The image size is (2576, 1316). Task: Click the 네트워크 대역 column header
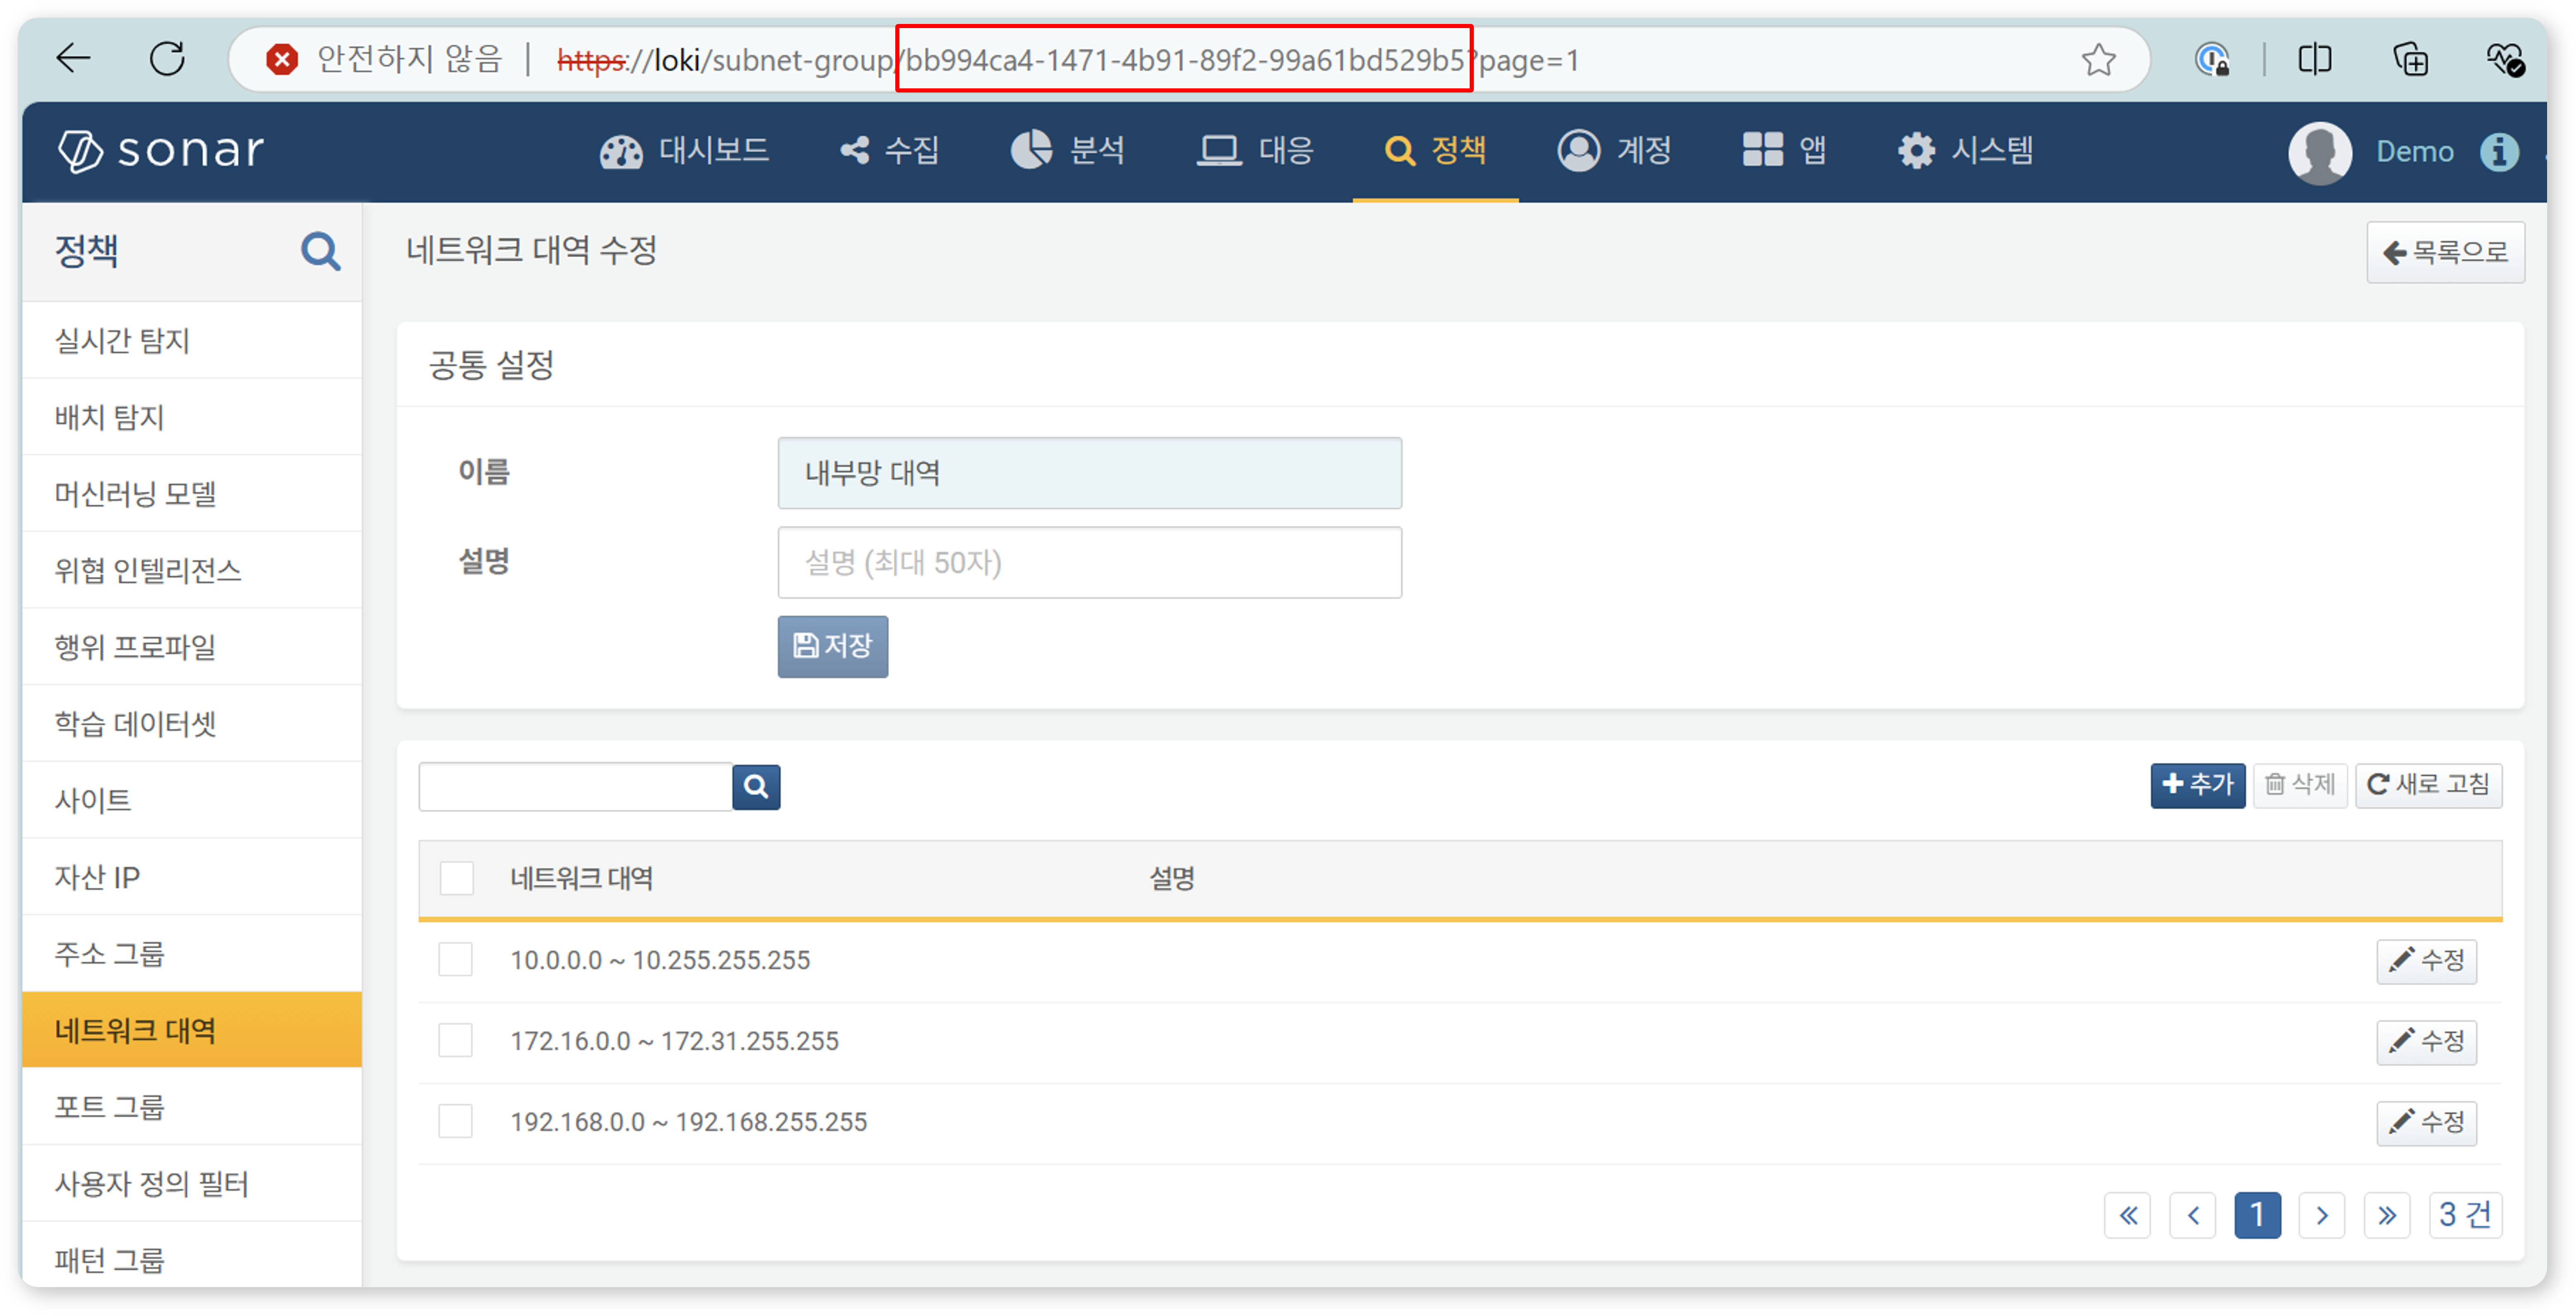[581, 879]
